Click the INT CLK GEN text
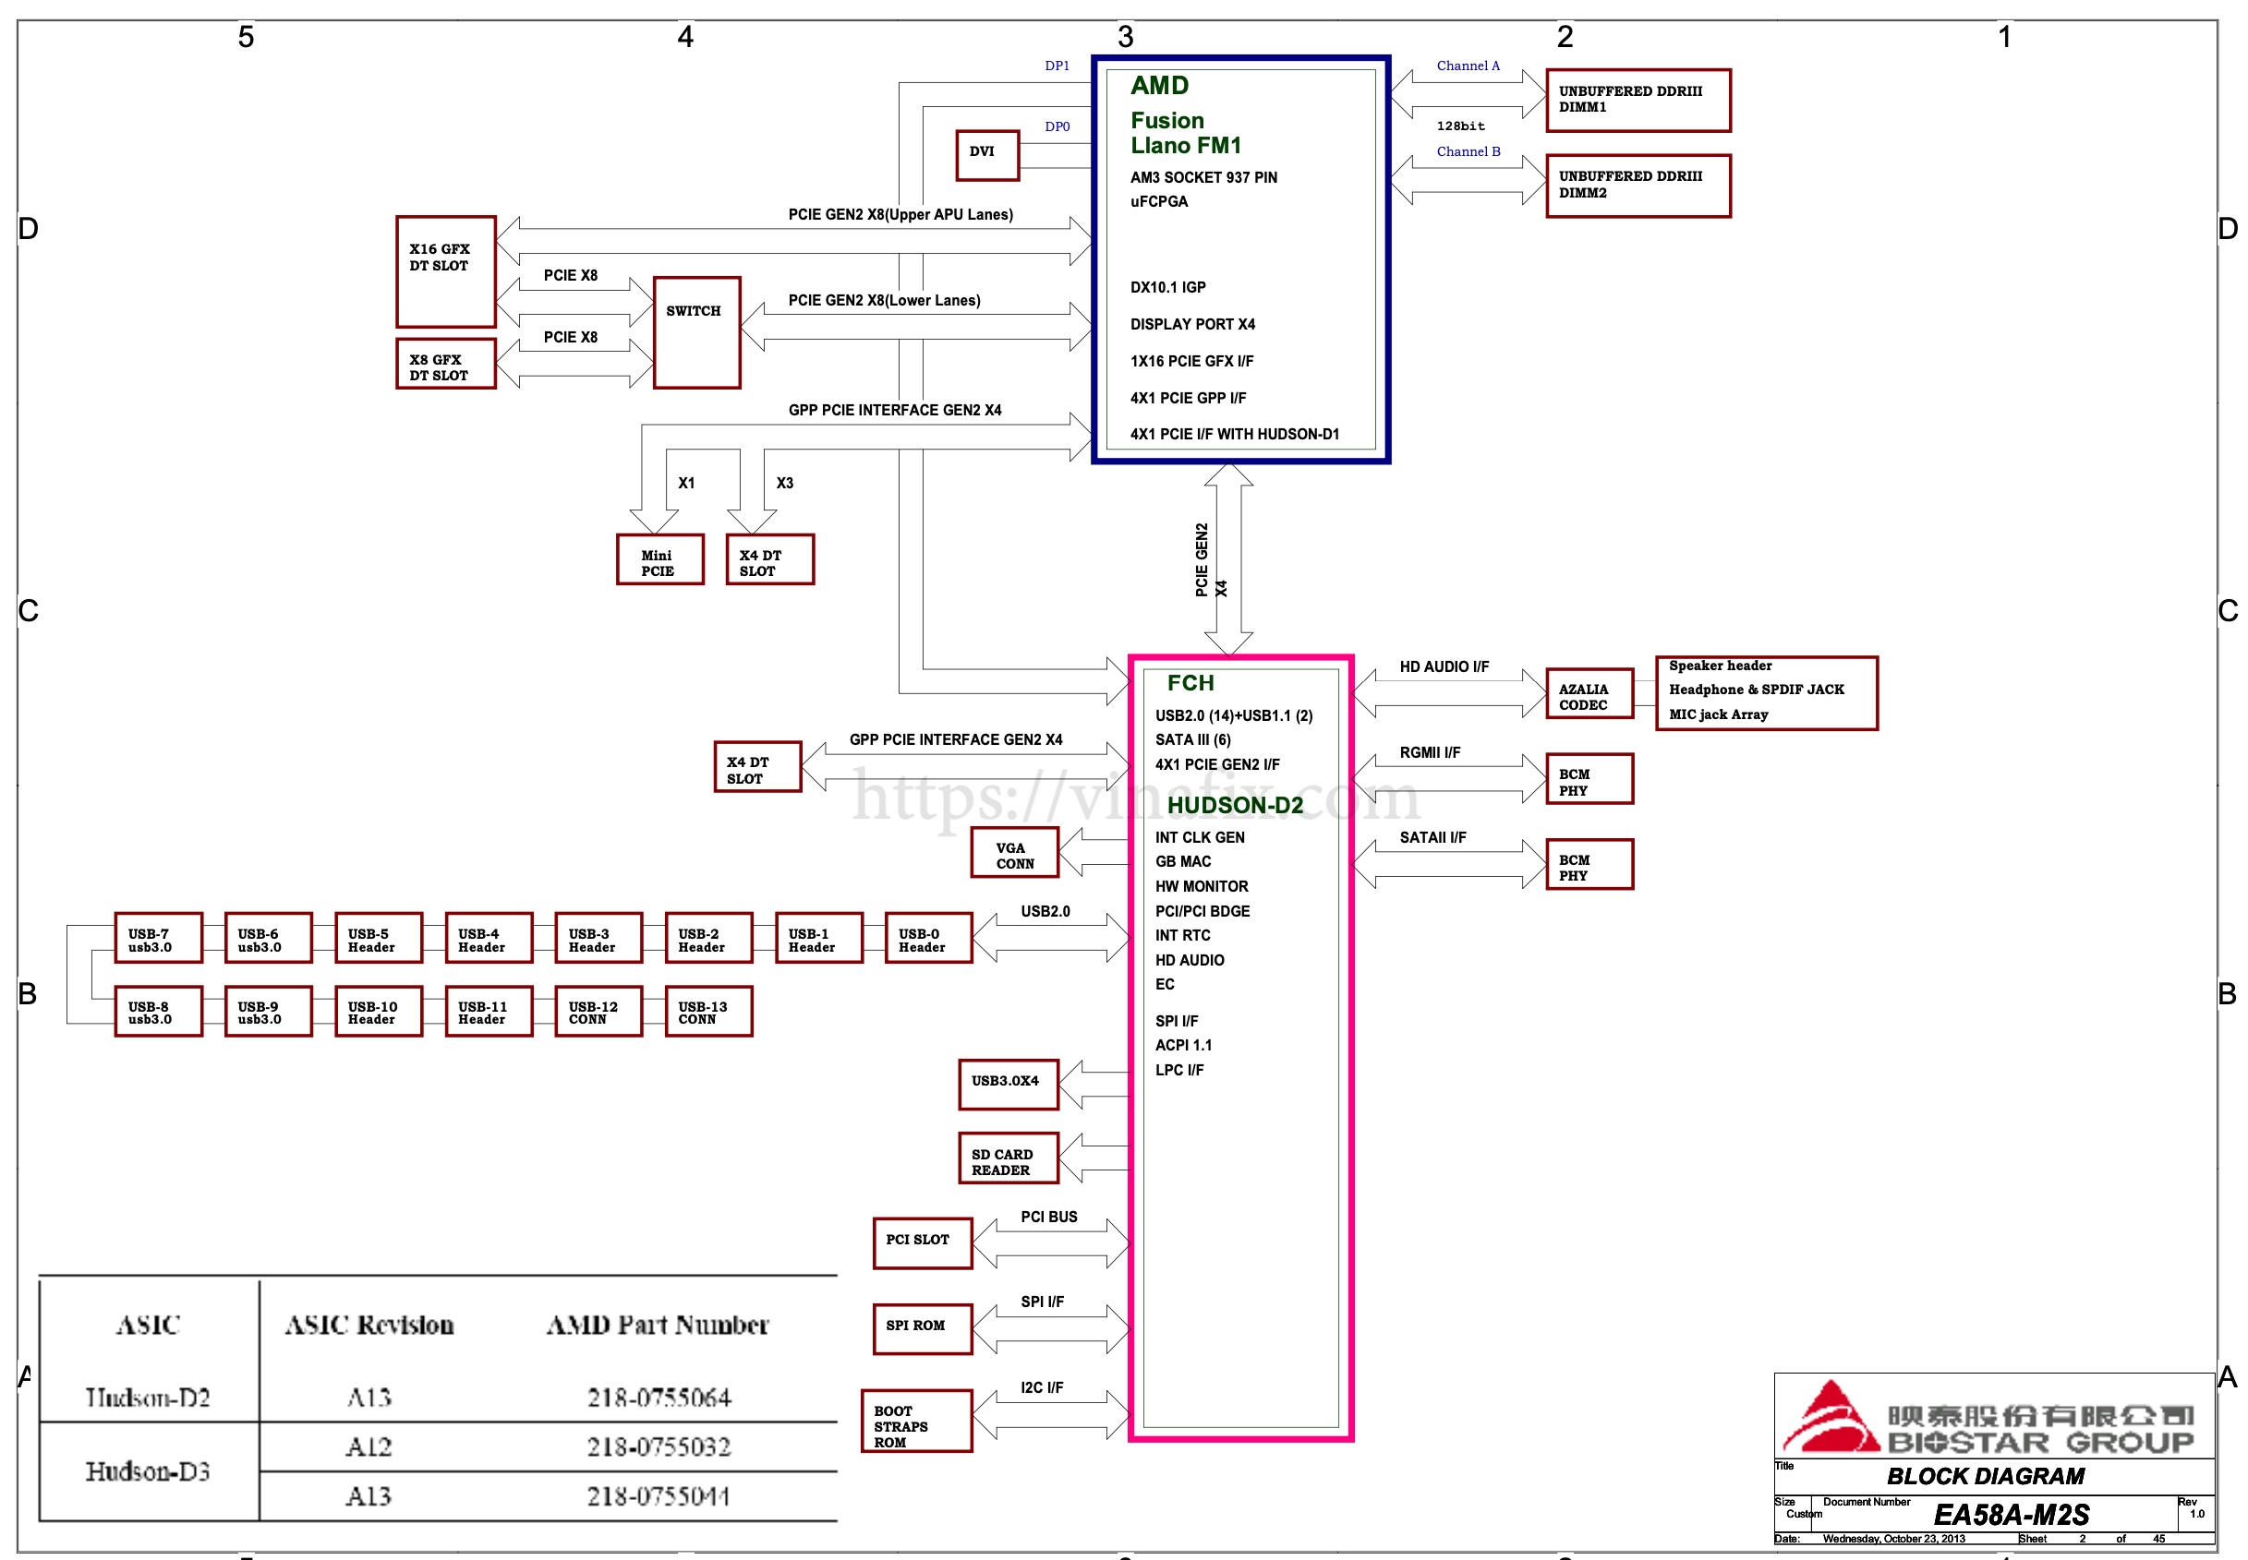Image resolution: width=2248 pixels, height=1560 pixels. tap(1199, 837)
